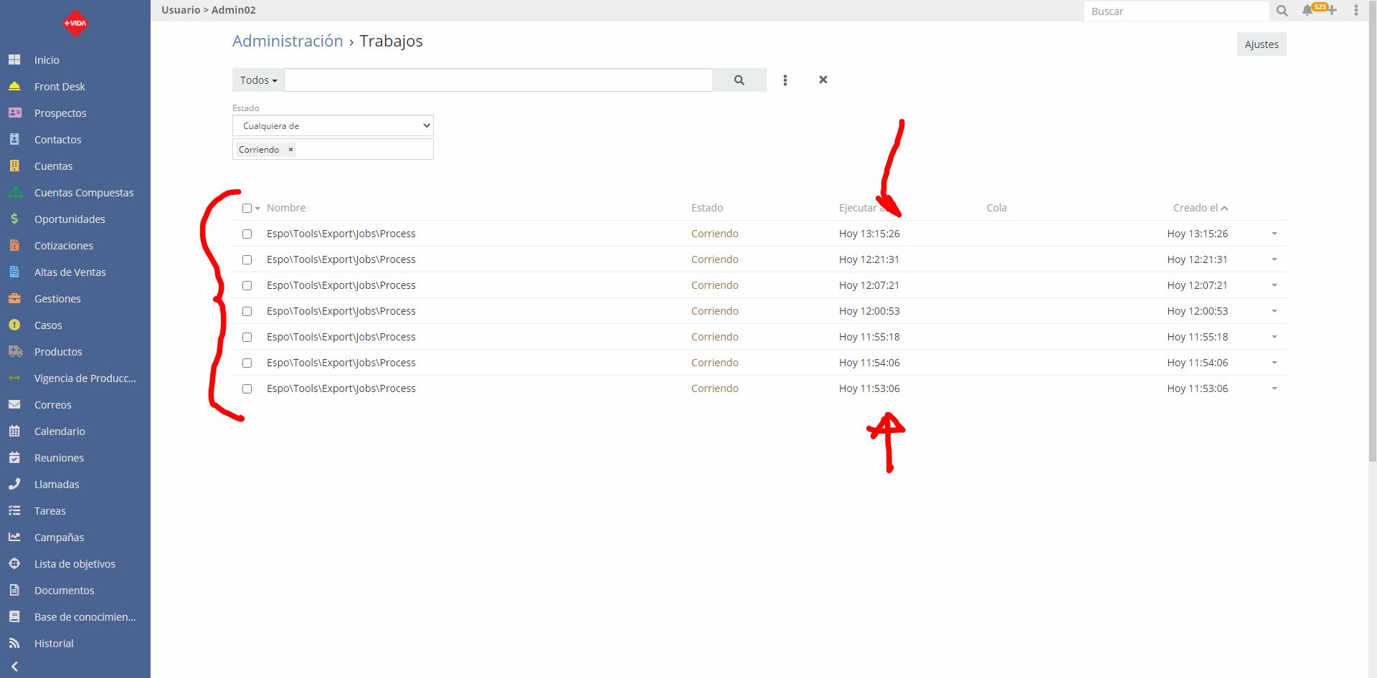This screenshot has height=678, width=1377.
Task: Select the Calendario icon in the sidebar
Action: (15, 431)
